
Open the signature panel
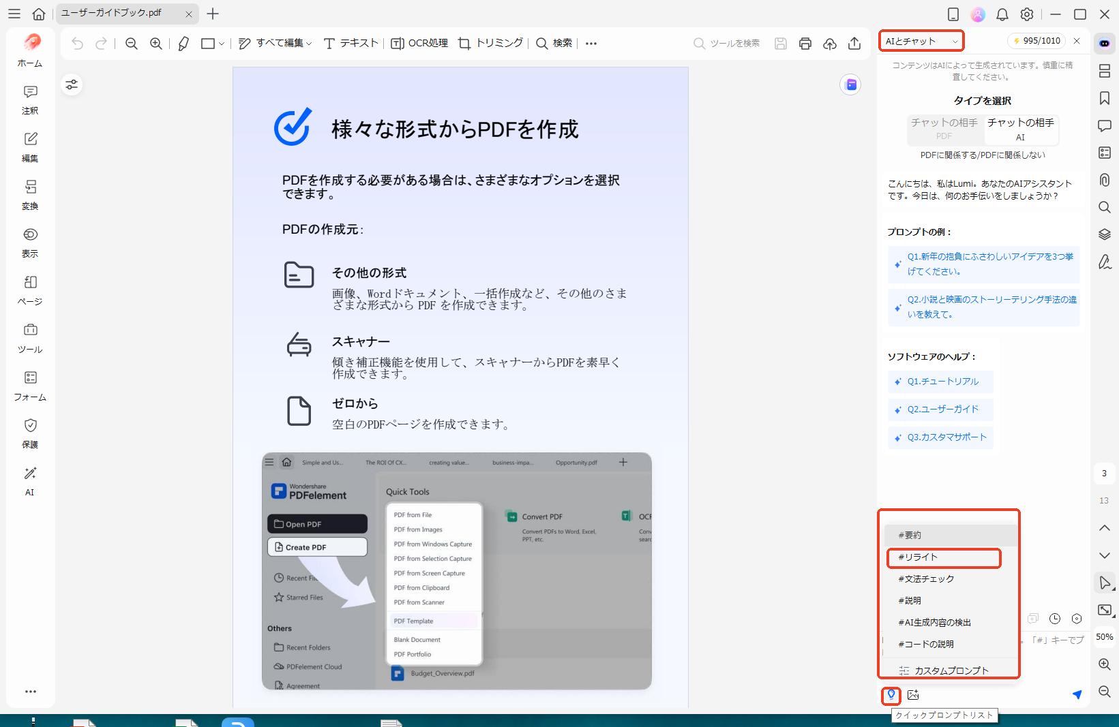click(x=1105, y=262)
